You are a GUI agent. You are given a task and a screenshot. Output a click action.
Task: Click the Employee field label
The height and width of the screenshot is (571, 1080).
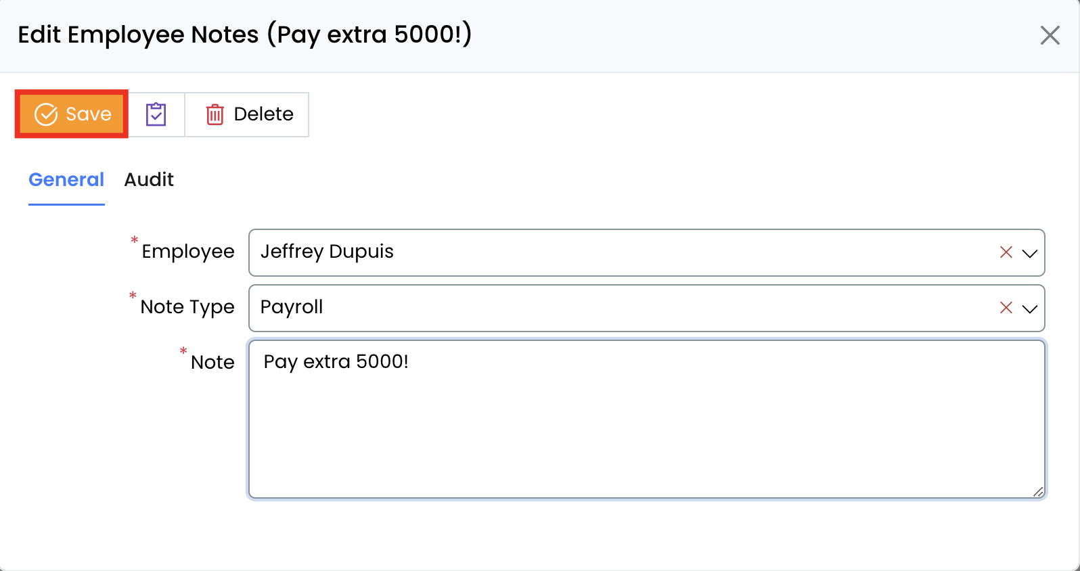188,252
